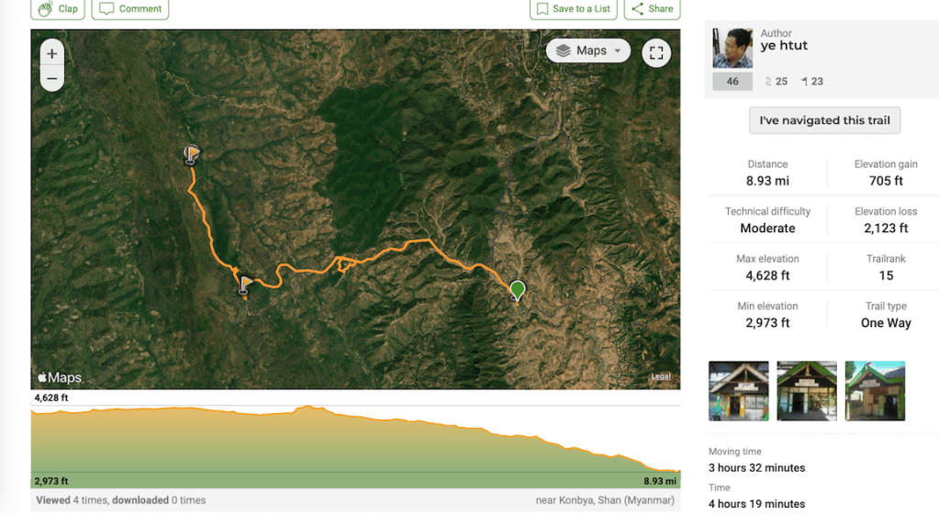Click the green trail start marker
This screenshot has height=515, width=939.
(518, 290)
